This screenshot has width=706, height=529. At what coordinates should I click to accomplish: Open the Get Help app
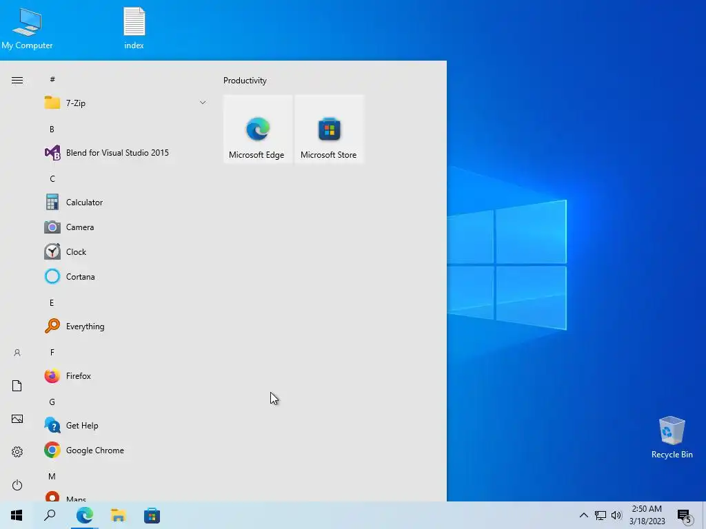125,426
